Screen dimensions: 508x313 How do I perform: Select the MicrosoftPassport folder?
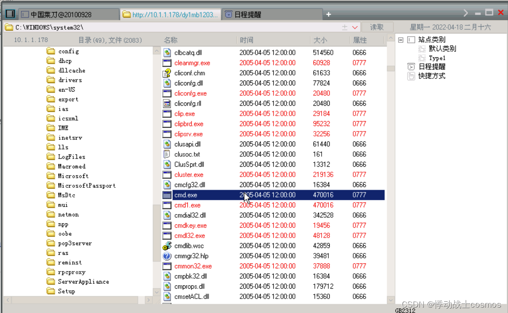click(x=86, y=186)
